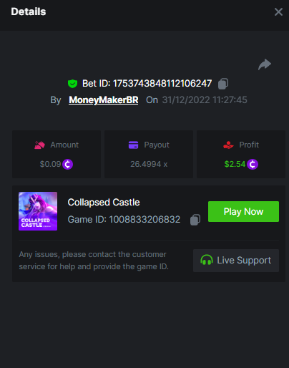Open the Collapsed Castle game thumbnail

[x=38, y=211]
